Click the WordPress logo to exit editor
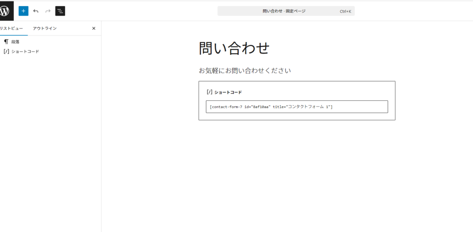The width and height of the screenshot is (473, 232). tap(6, 11)
